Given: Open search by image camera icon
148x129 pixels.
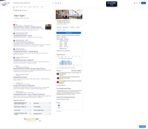Looking at the screenshot, I should point(58,3).
